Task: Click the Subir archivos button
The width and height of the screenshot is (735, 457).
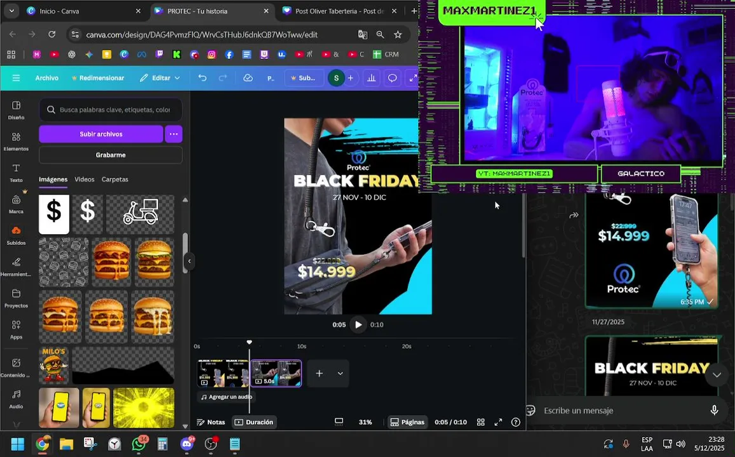Action: (101, 134)
